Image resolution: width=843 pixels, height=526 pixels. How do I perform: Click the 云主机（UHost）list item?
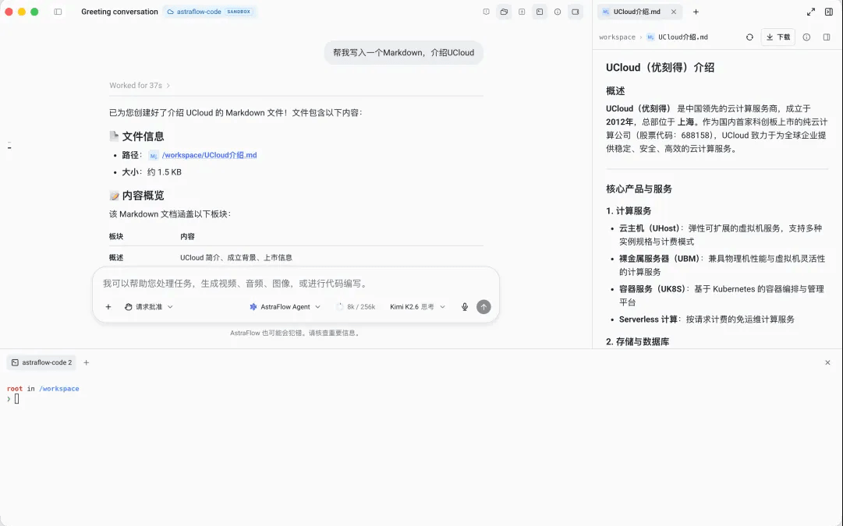(x=721, y=235)
